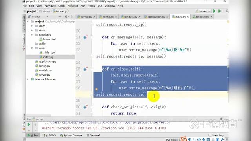Open the VCS menu
The image size is (251, 141).
100,6
